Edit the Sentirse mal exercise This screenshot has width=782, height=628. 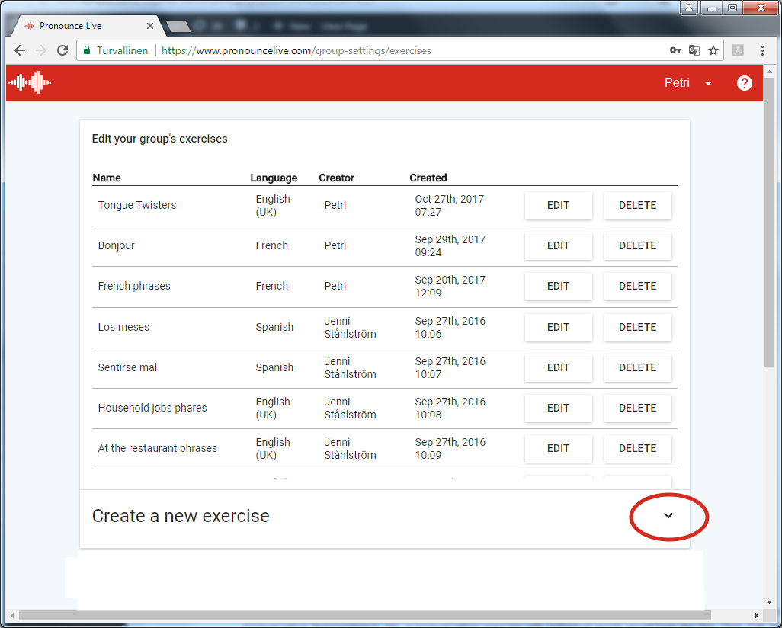558,367
